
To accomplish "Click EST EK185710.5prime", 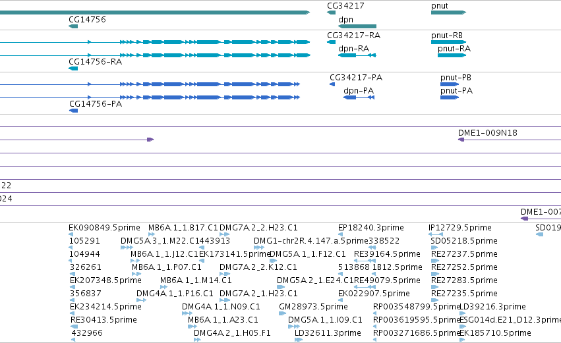I will coord(495,333).
